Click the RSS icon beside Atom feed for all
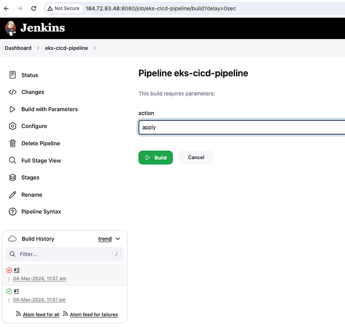 tap(18, 314)
